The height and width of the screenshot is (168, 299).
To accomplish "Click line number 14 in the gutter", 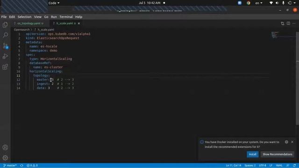I will point(18,88).
